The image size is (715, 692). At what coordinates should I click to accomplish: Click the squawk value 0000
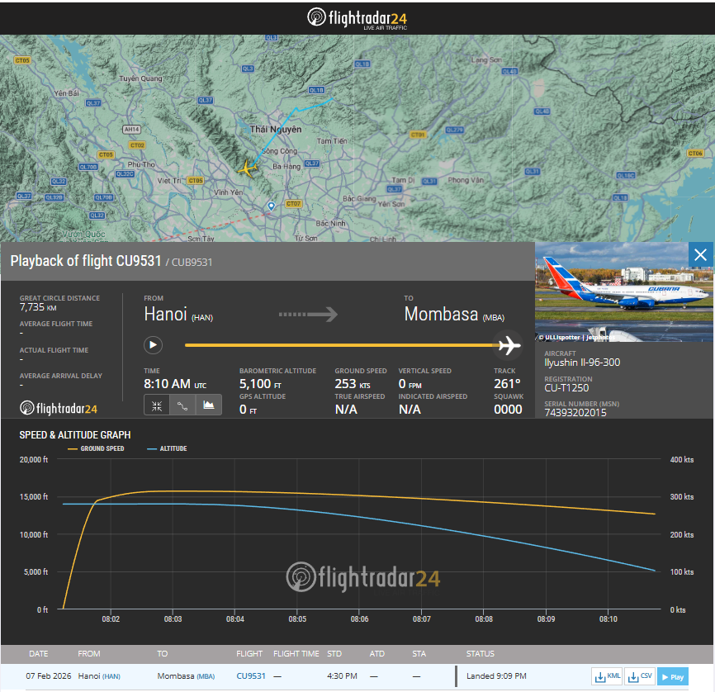point(508,410)
